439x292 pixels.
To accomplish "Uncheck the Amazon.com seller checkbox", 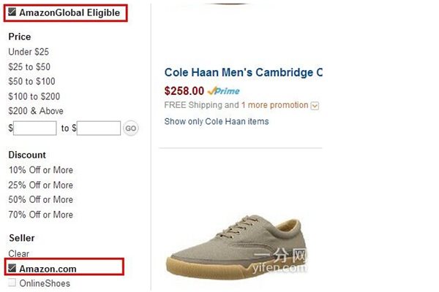I will [12, 269].
